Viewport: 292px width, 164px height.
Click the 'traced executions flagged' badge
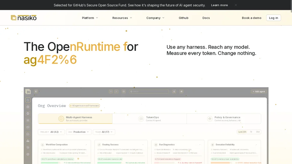pos(168,159)
